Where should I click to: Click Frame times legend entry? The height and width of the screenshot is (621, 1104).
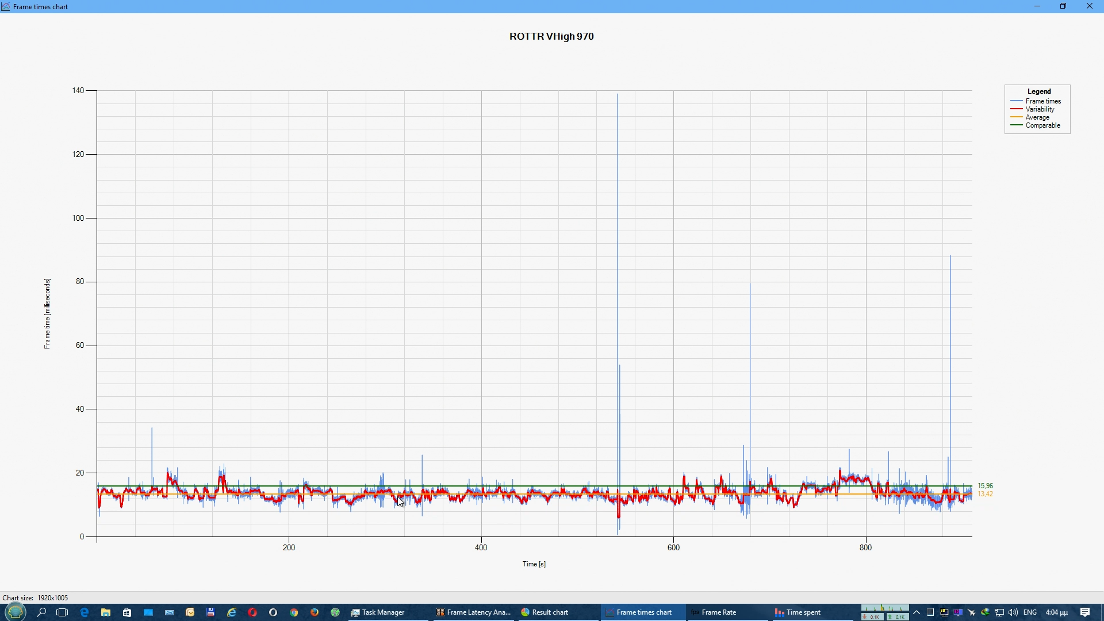1036,101
